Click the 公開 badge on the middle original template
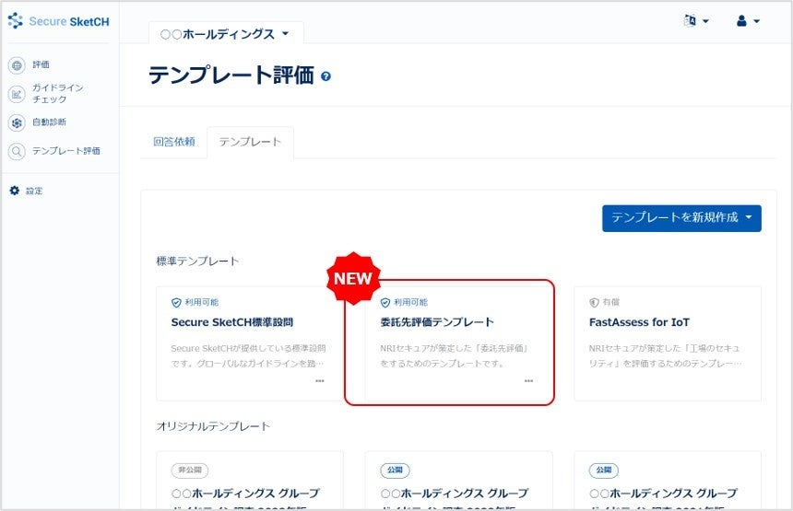The height and width of the screenshot is (511, 793). (395, 470)
